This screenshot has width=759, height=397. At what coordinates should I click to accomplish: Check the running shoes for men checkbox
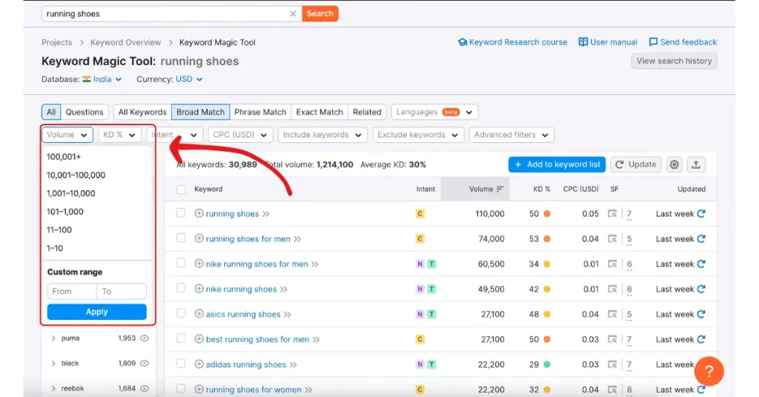point(181,238)
